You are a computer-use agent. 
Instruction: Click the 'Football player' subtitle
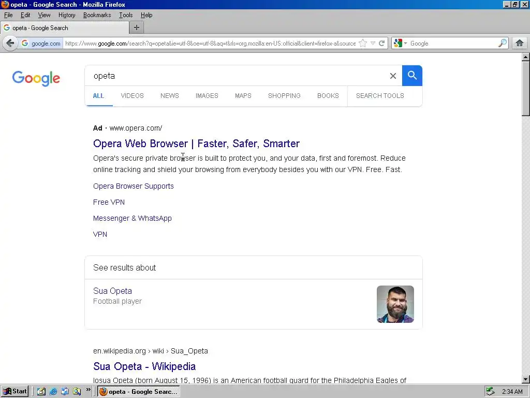[117, 301]
